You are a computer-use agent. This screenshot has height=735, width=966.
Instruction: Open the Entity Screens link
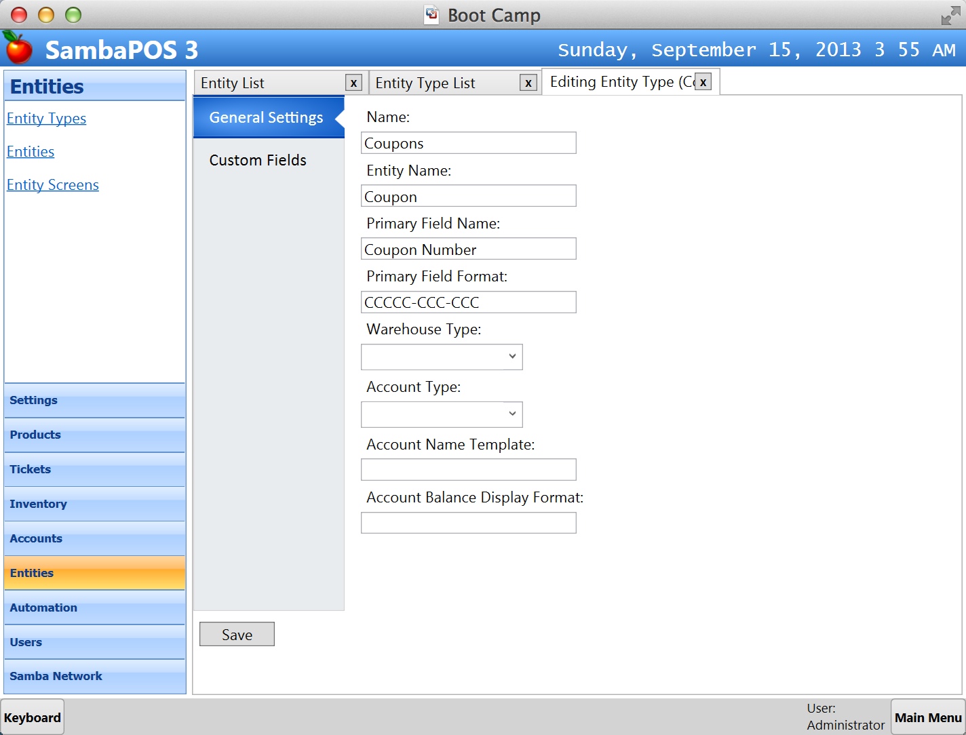53,185
